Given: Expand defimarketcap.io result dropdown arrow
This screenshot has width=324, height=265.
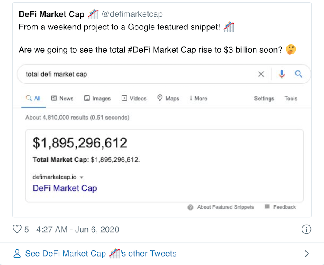Looking at the screenshot, I should tap(81, 177).
